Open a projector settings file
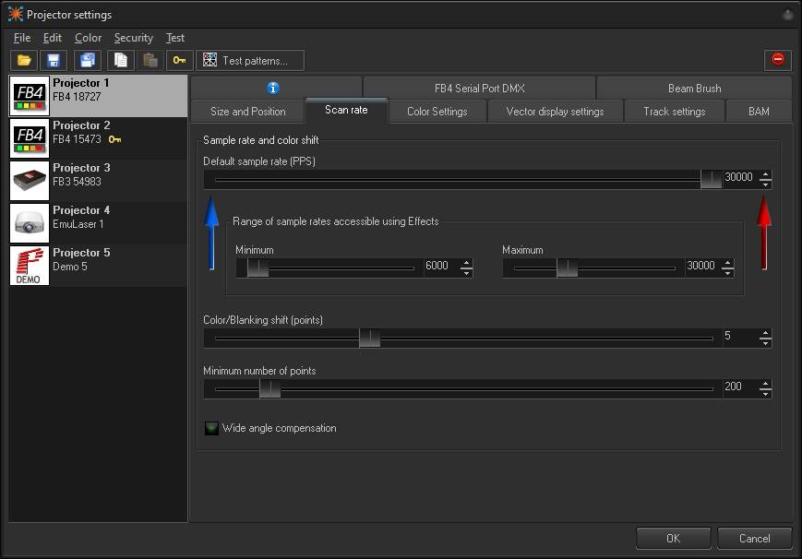 click(25, 60)
